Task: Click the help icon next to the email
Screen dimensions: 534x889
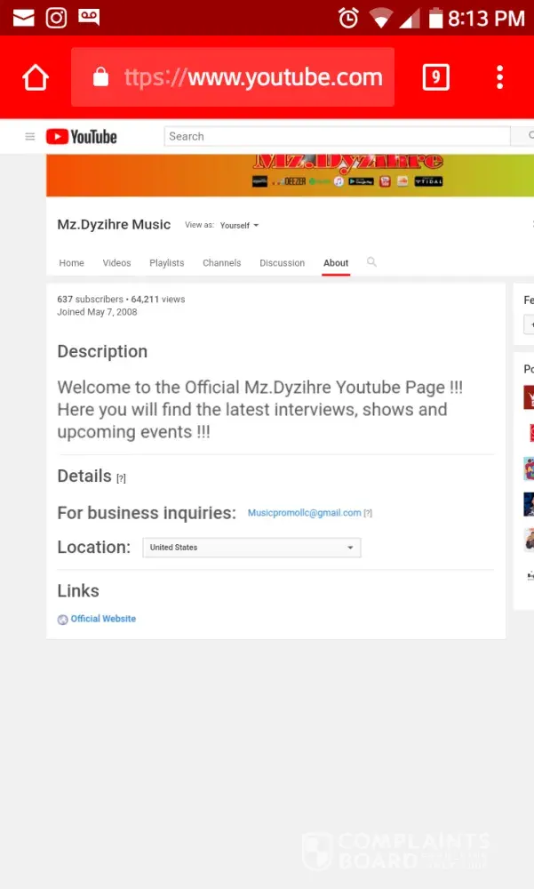Action: tap(368, 513)
